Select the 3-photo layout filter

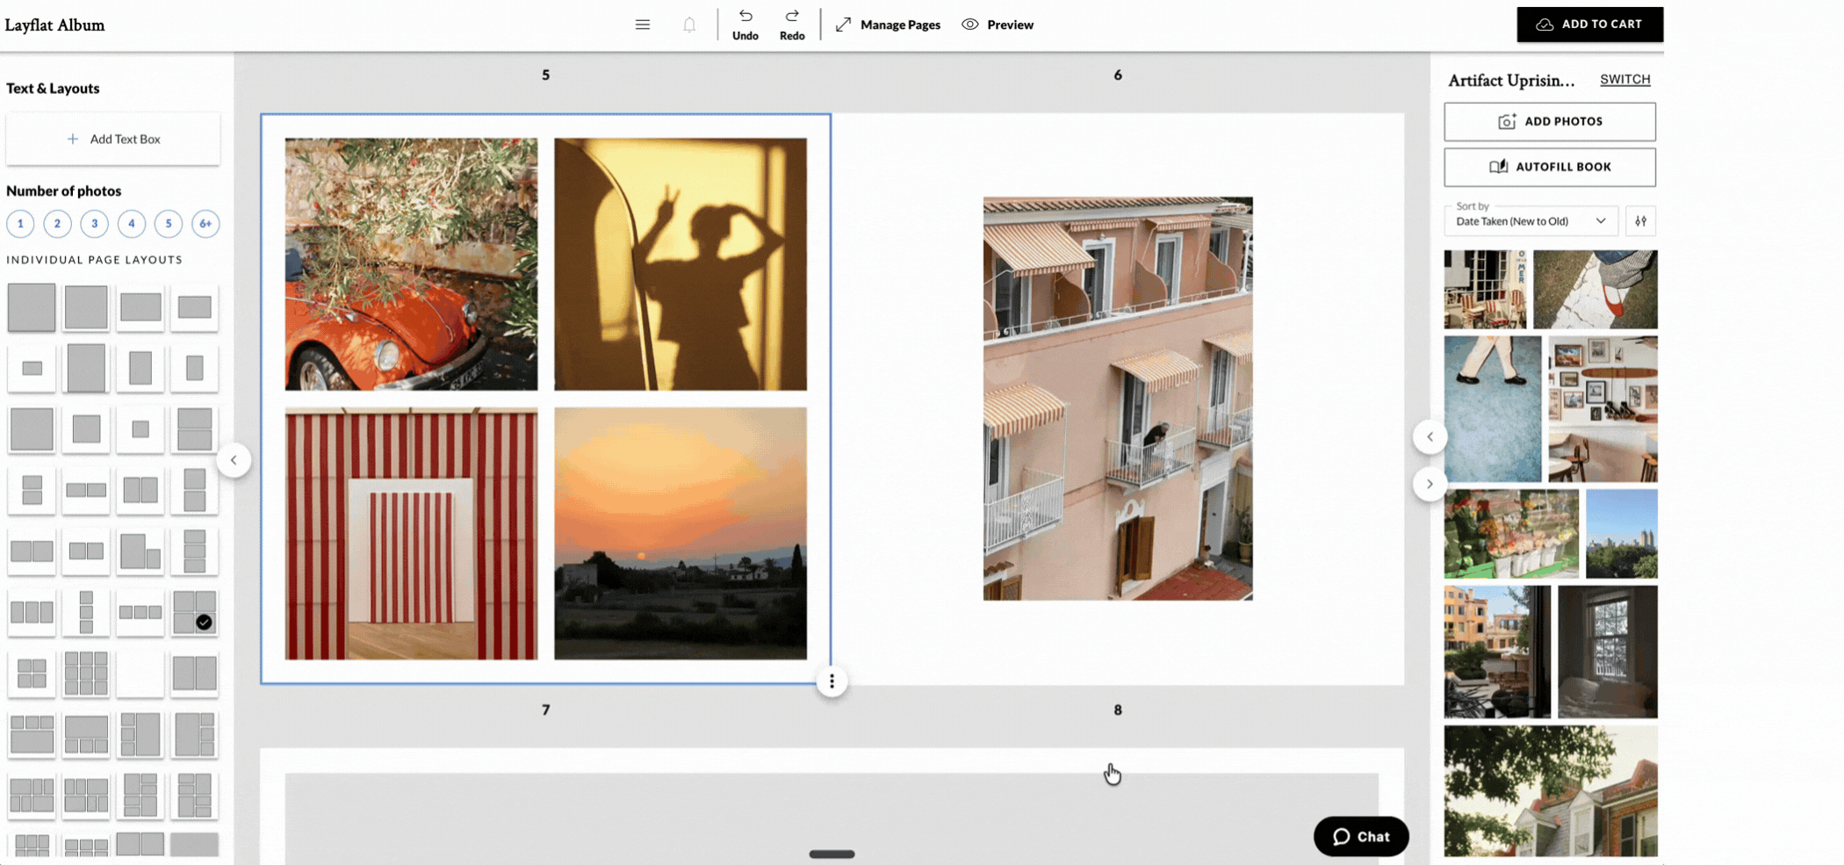94,224
